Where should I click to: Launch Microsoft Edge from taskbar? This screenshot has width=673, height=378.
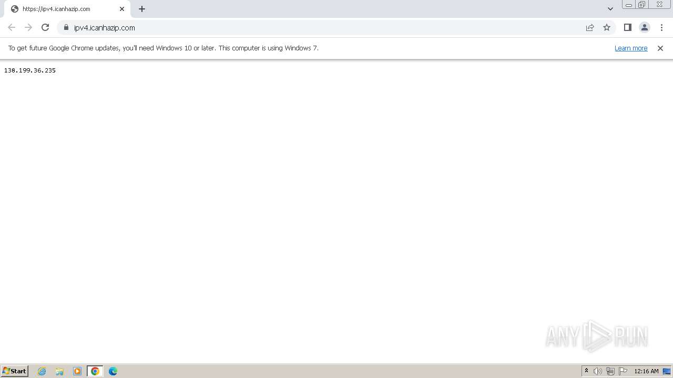pos(113,371)
